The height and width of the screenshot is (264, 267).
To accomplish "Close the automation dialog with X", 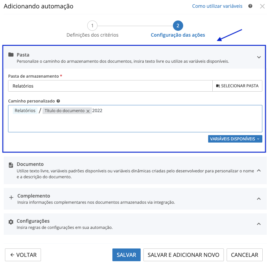I will click(x=262, y=6).
